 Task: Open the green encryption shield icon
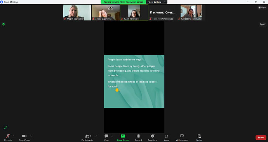tap(3, 24)
